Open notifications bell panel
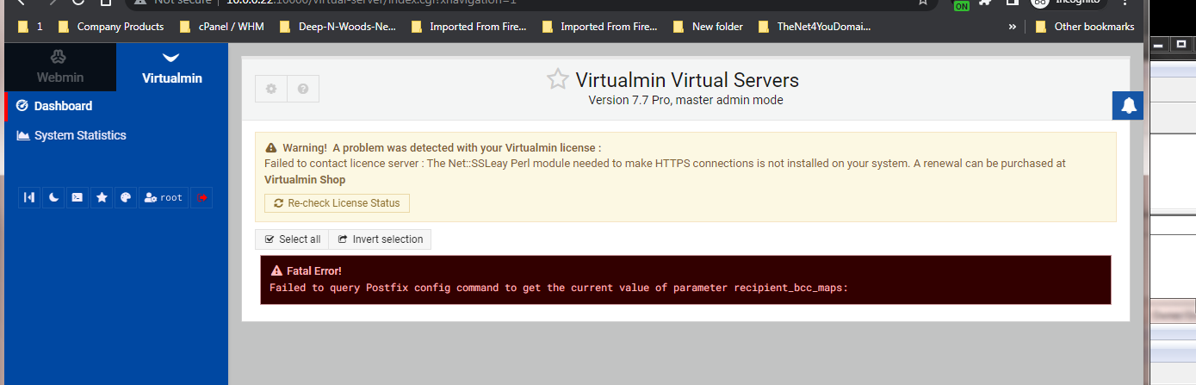Image resolution: width=1196 pixels, height=385 pixels. [1128, 106]
